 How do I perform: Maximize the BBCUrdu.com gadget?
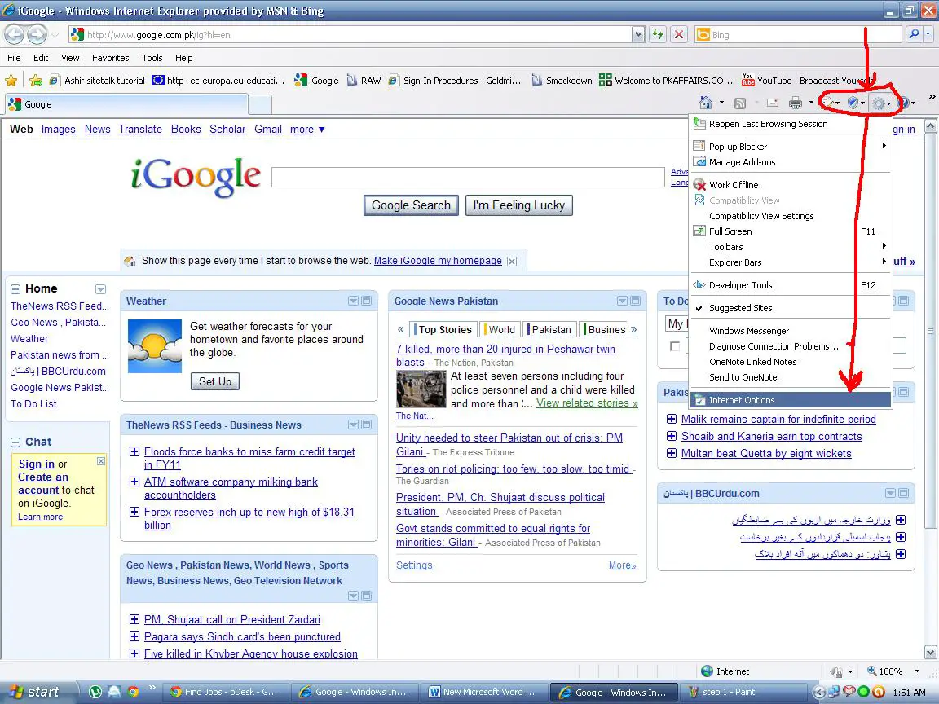(x=904, y=493)
